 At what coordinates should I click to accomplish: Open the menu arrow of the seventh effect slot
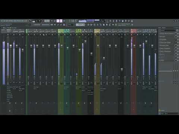tap(159, 51)
